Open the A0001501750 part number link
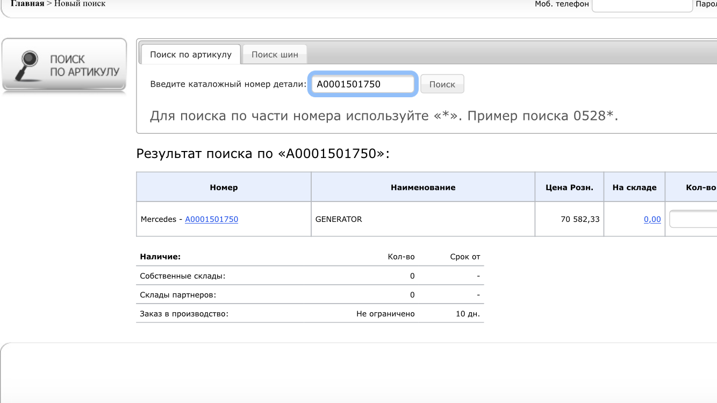Screen dimensions: 717x403 point(212,219)
